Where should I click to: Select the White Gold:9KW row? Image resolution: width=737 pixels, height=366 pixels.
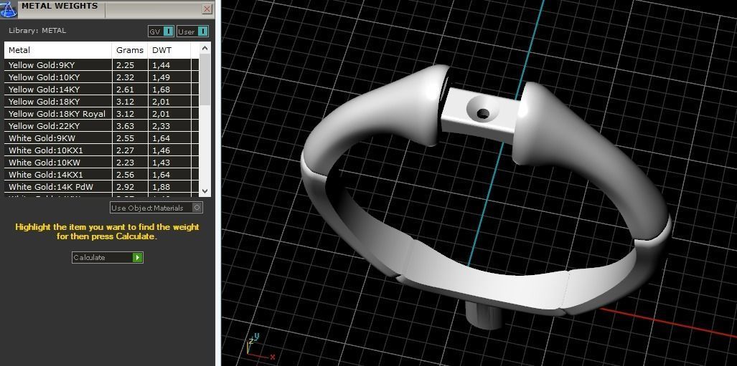(101, 138)
